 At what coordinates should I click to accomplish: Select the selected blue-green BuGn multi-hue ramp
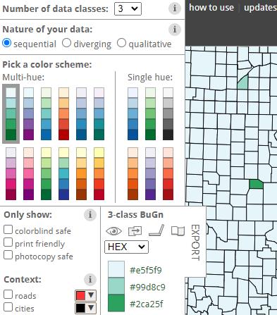pyautogui.click(x=11, y=114)
